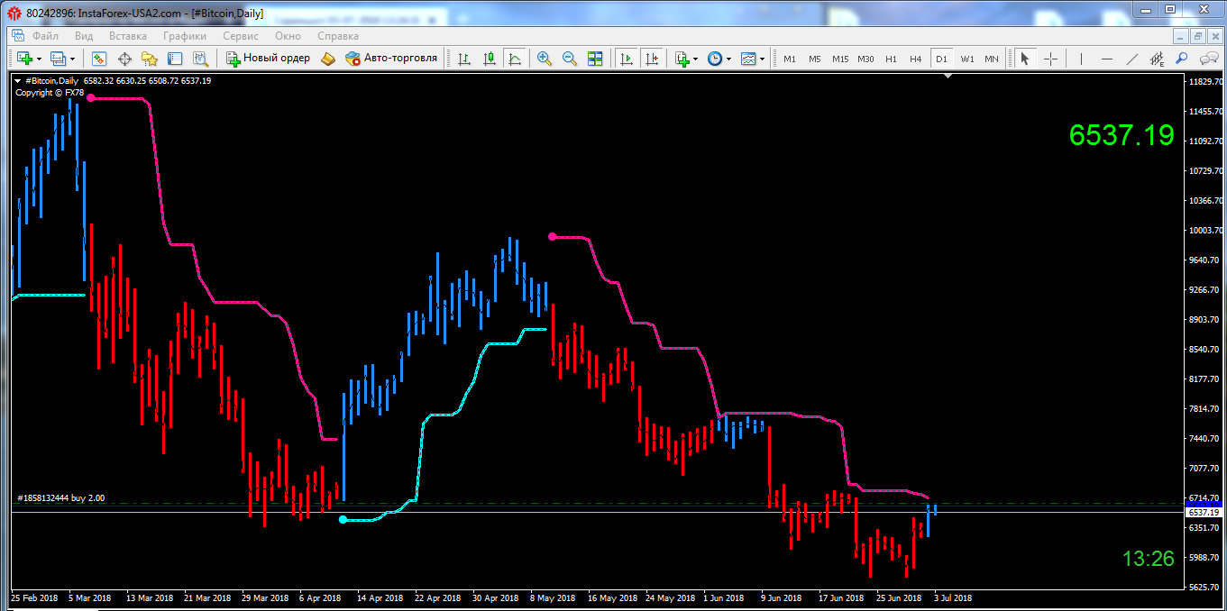Switch to bar chart view
1227x611 pixels.
pyautogui.click(x=464, y=59)
